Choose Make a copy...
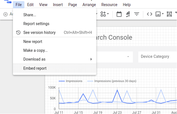This screenshot has height=114, width=177. [x=55, y=50]
